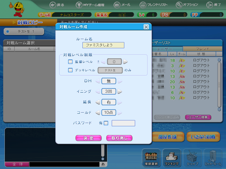This screenshot has height=169, width=226.
Task: Enable the 監督レベル checkbox
Action: 70,62
